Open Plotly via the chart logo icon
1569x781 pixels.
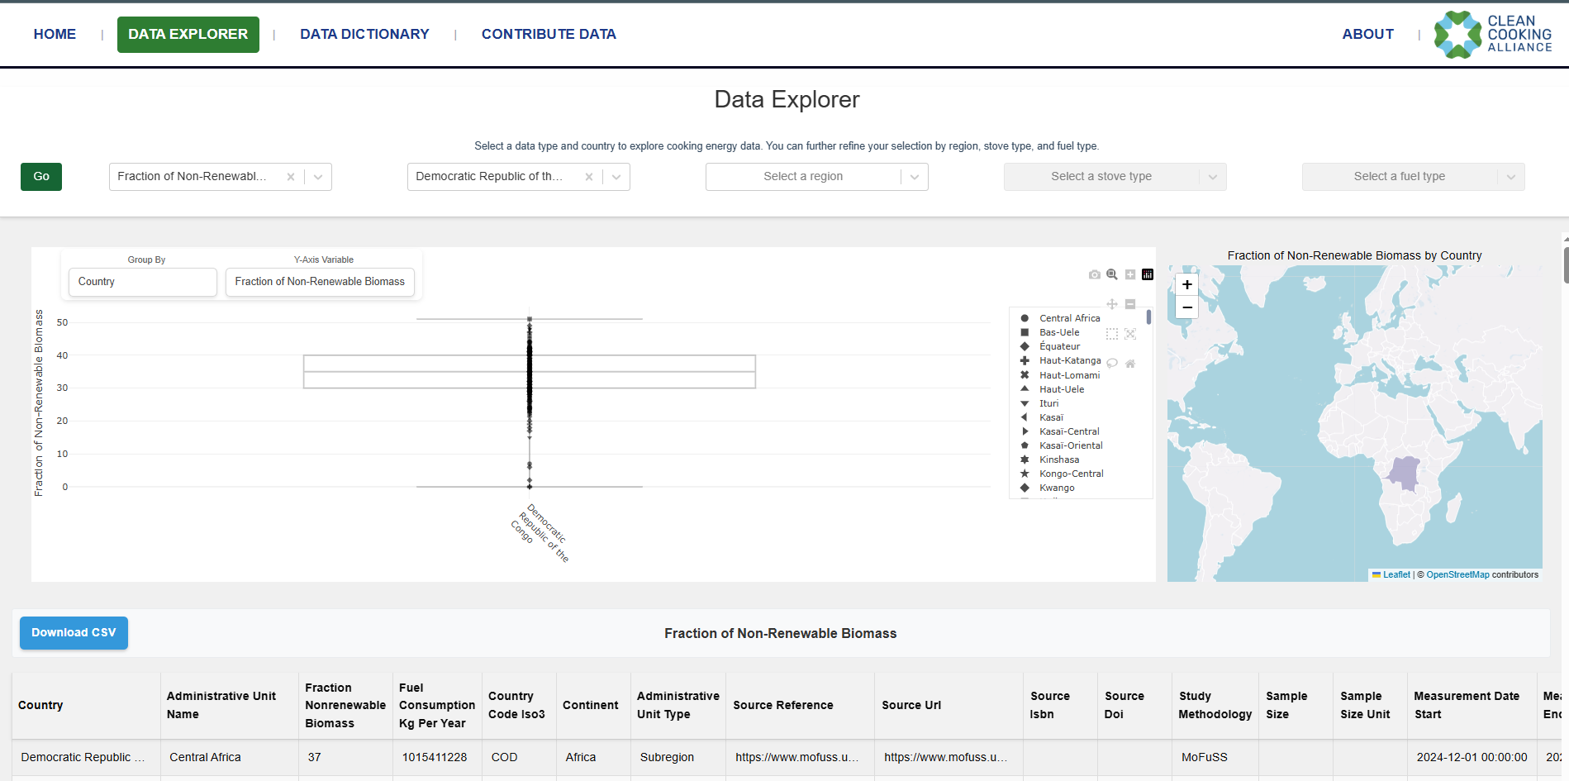point(1148,274)
